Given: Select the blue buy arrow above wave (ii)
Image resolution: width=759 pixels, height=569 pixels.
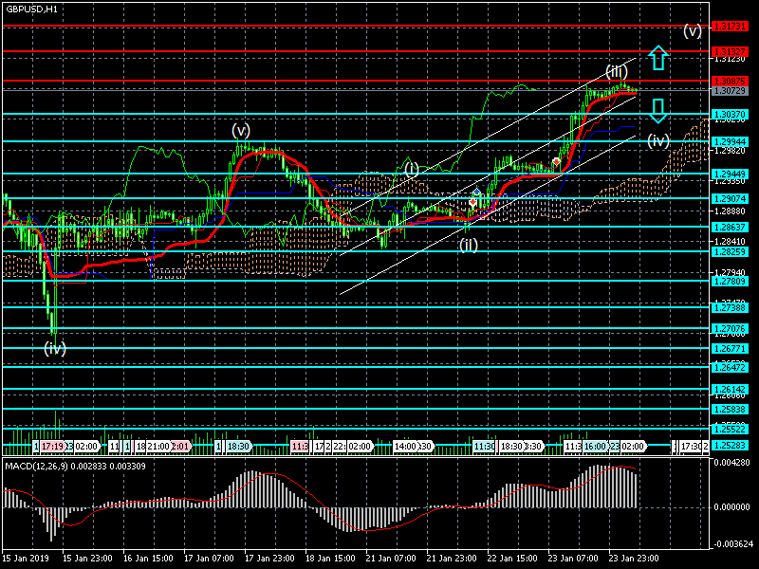Looking at the screenshot, I should tap(476, 193).
